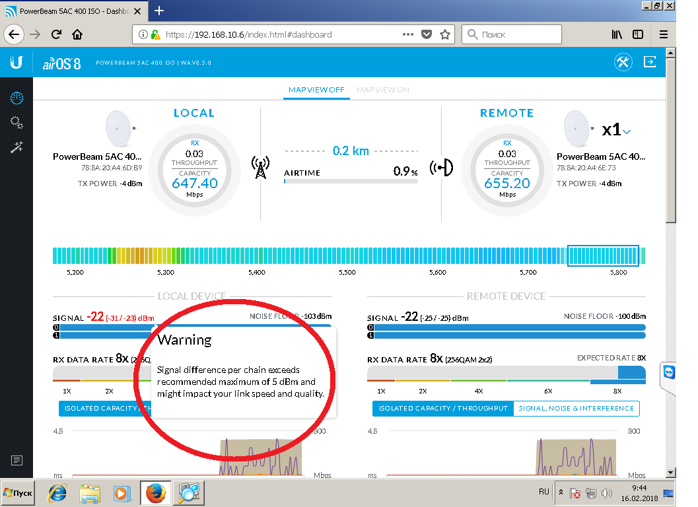Click the AIRTIME progress bar
Image resolution: width=698 pixels, height=507 pixels.
(351, 181)
